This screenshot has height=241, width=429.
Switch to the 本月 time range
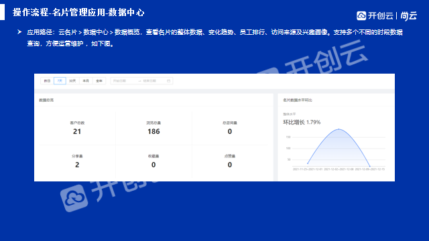pos(86,81)
